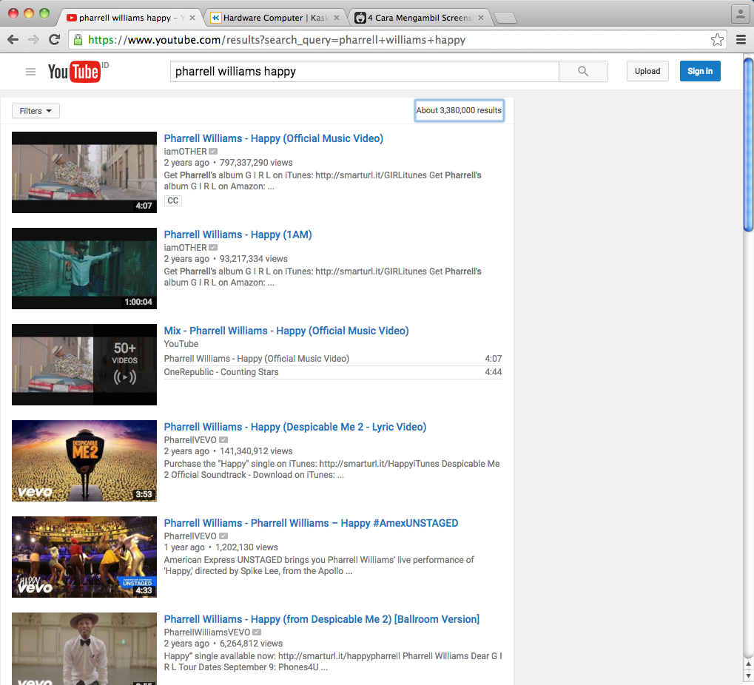Open Happy Ballroom Version video link
The image size is (754, 685).
(x=322, y=619)
